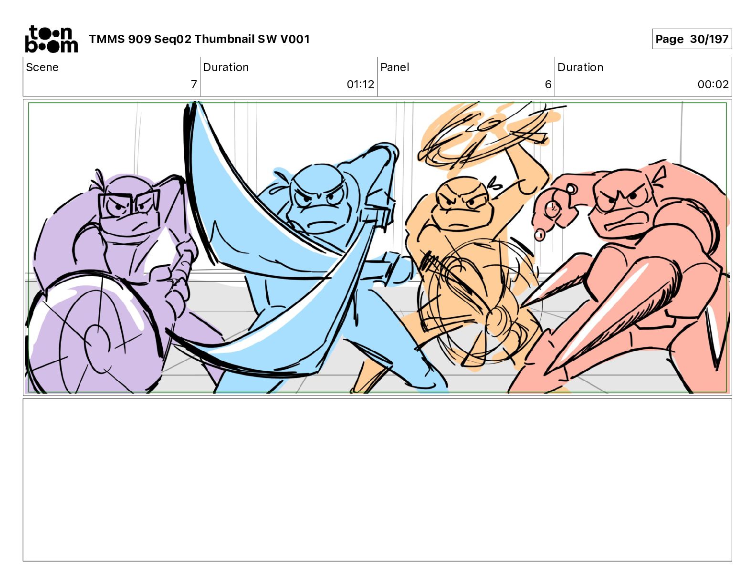Select scene duration value 01:12
Image resolution: width=756 pixels, height=584 pixels.
(360, 84)
